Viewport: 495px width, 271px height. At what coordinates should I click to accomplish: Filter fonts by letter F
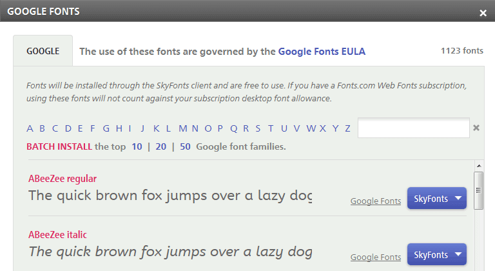(93, 128)
